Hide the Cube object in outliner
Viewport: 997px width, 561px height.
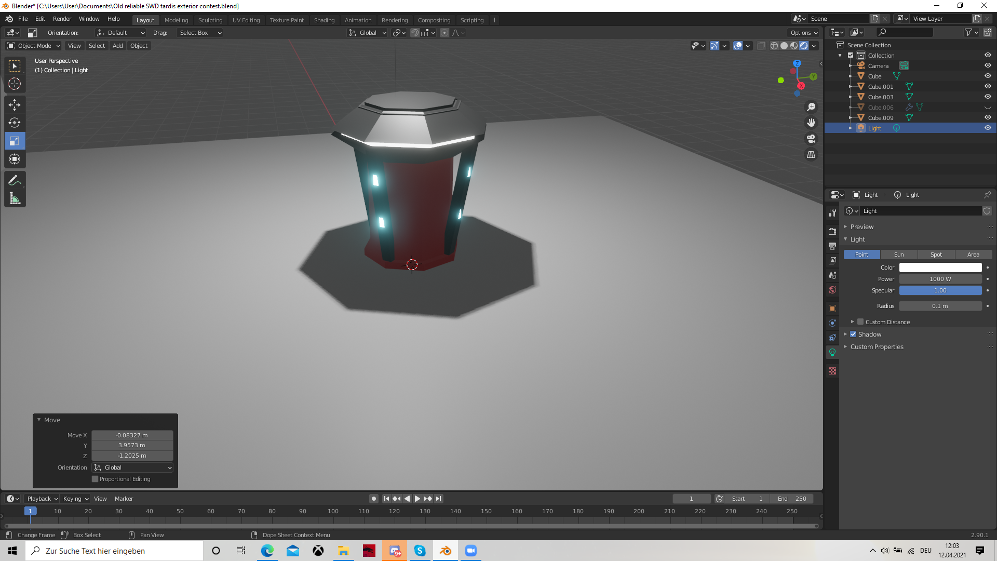click(x=988, y=76)
